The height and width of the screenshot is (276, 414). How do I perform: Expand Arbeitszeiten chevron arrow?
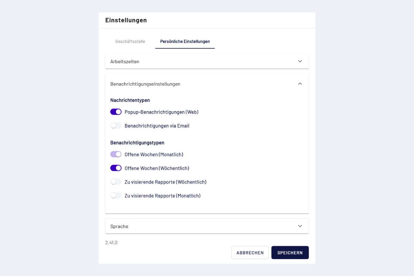tap(300, 61)
